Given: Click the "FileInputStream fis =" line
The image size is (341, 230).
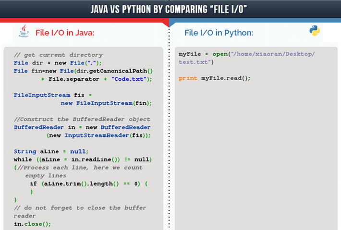Looking at the screenshot, I should [52, 95].
